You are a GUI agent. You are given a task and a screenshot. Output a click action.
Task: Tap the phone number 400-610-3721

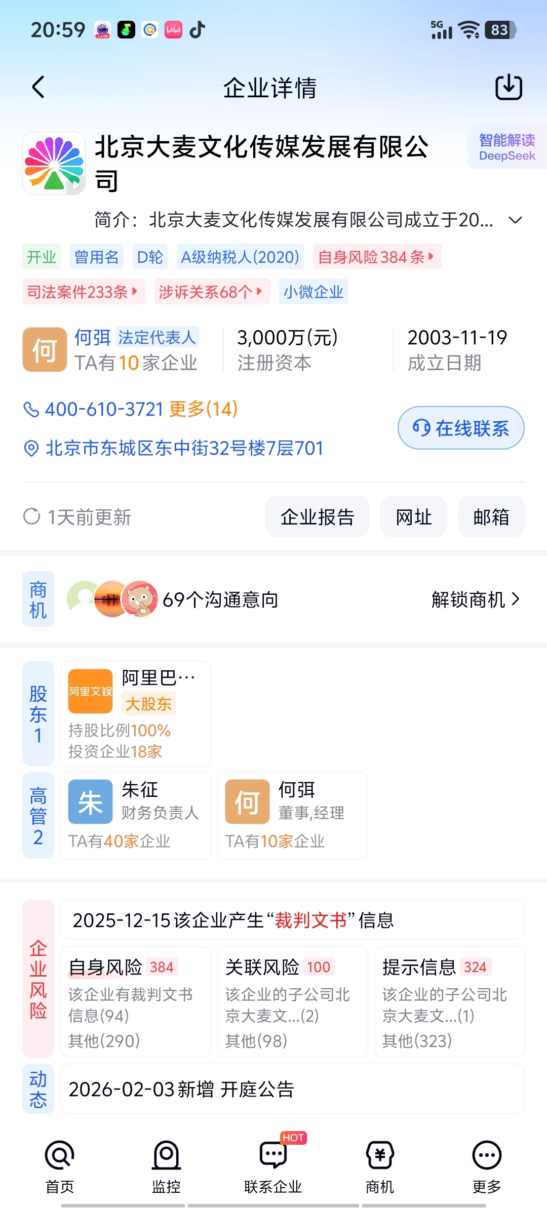pos(104,409)
